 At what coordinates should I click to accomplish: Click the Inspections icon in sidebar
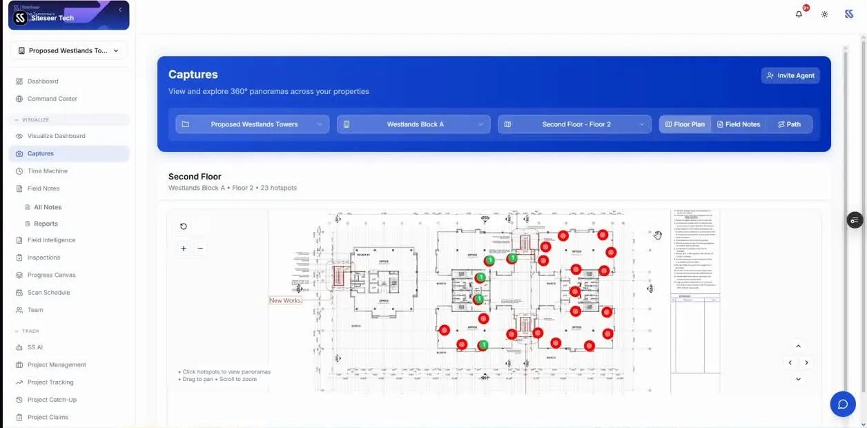coord(19,257)
